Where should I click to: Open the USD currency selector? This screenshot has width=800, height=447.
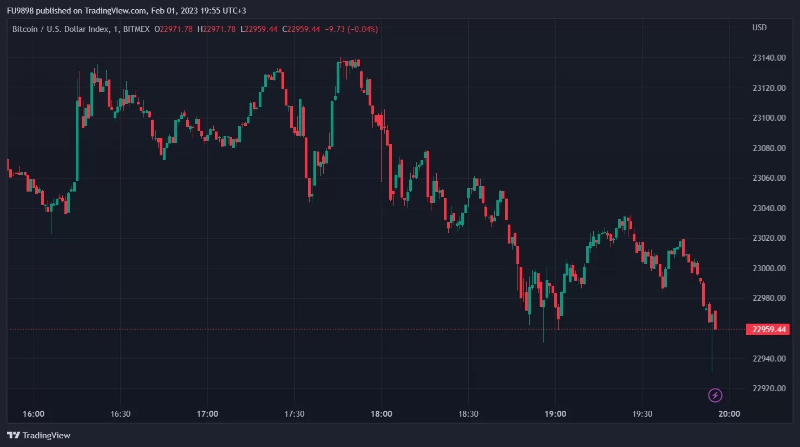tap(759, 28)
